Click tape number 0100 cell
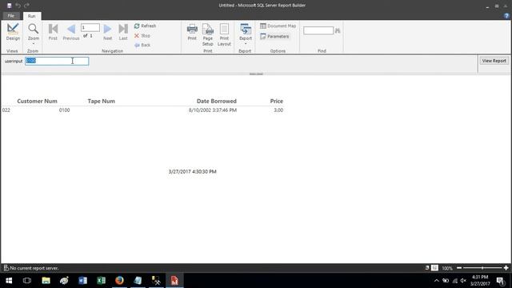 point(64,110)
